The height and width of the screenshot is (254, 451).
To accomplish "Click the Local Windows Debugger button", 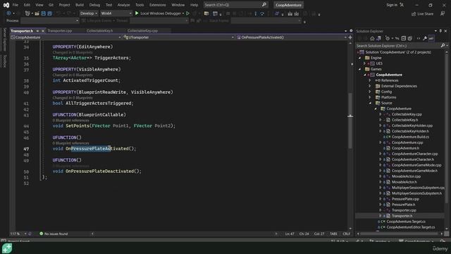I will pyautogui.click(x=161, y=13).
